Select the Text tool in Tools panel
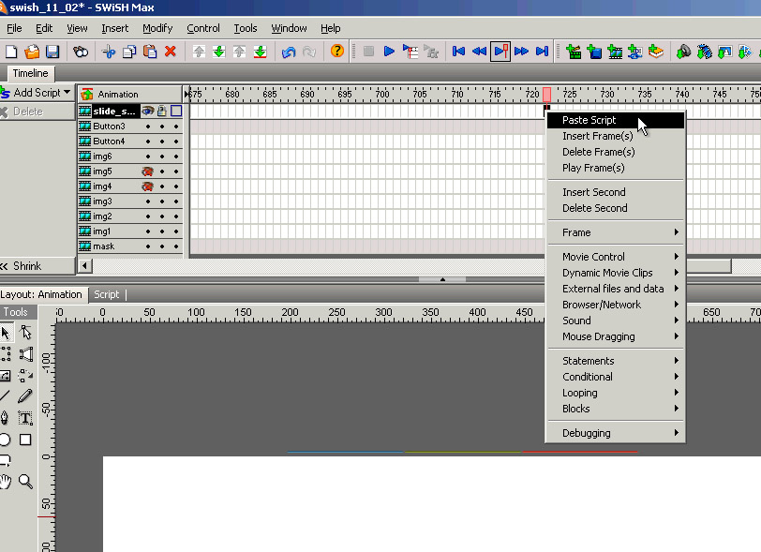The width and height of the screenshot is (761, 552). pyautogui.click(x=25, y=418)
